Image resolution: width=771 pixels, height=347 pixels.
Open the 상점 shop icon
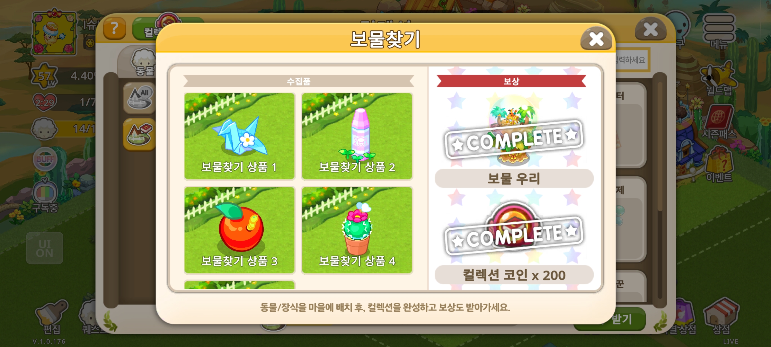721,316
